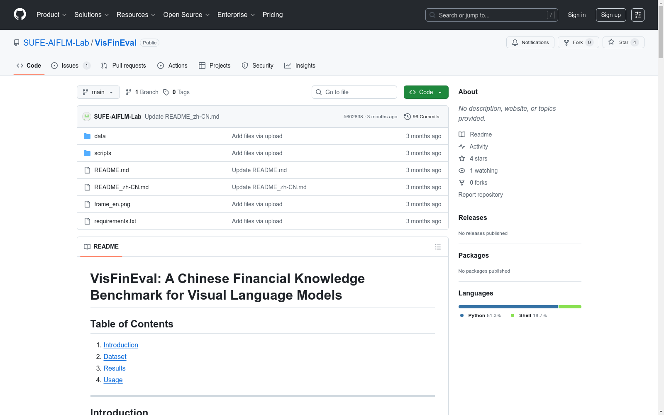Open the GitHub homepage logo
Image resolution: width=664 pixels, height=415 pixels.
pyautogui.click(x=20, y=15)
